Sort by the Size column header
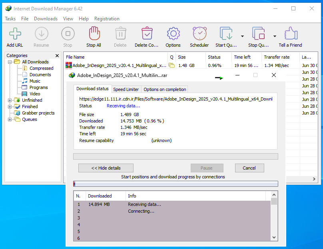This screenshot has height=249, width=323. (191, 57)
